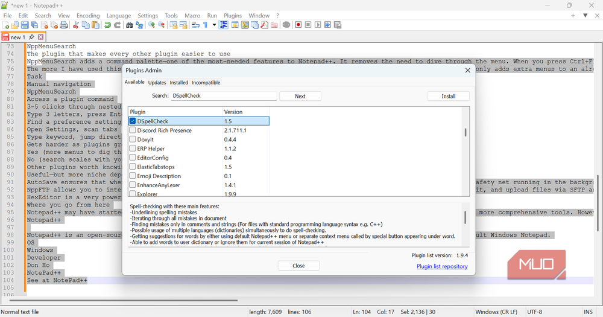Click the Open file toolbar icon
Viewport: 603px width, 317px height.
pyautogui.click(x=15, y=25)
